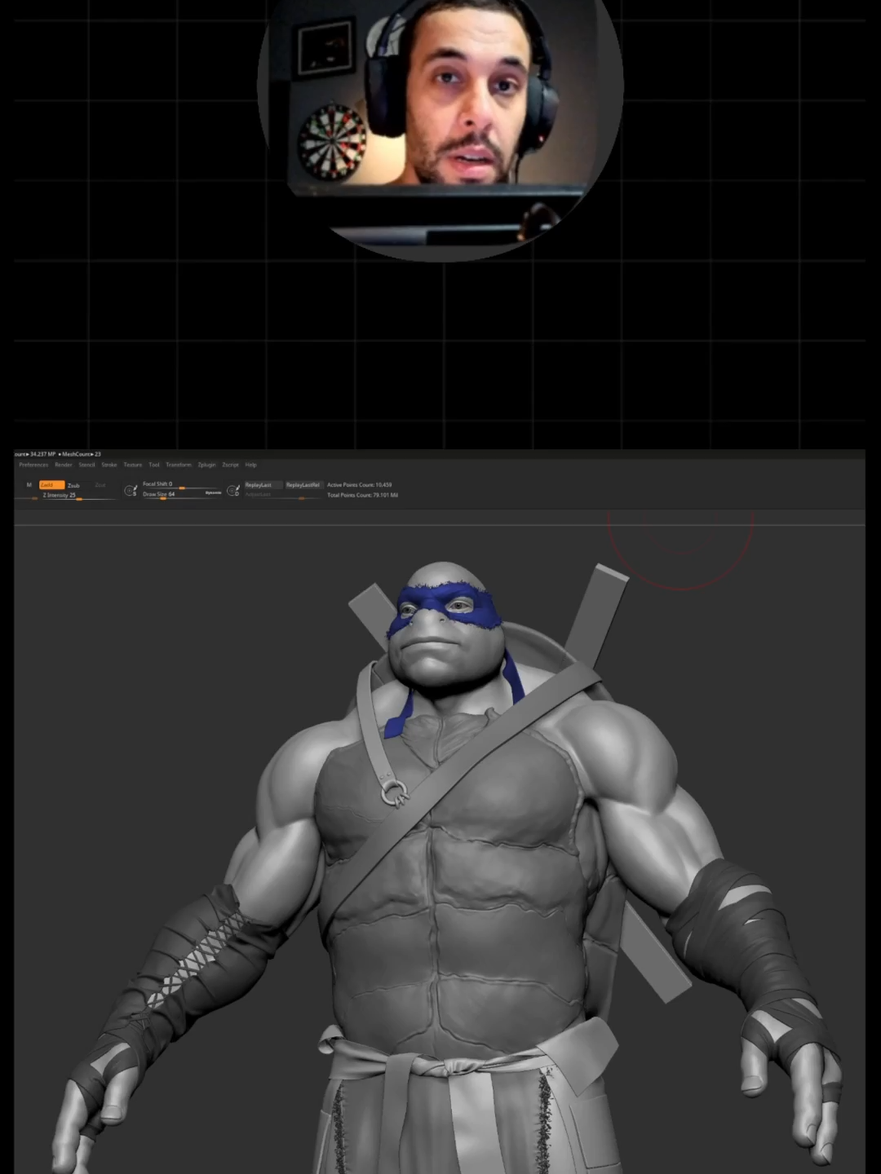This screenshot has height=1174, width=881.
Task: Open the Texture menu
Action: coord(133,465)
